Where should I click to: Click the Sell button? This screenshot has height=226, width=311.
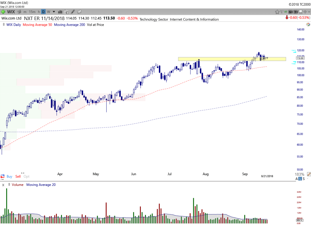click(x=18, y=176)
